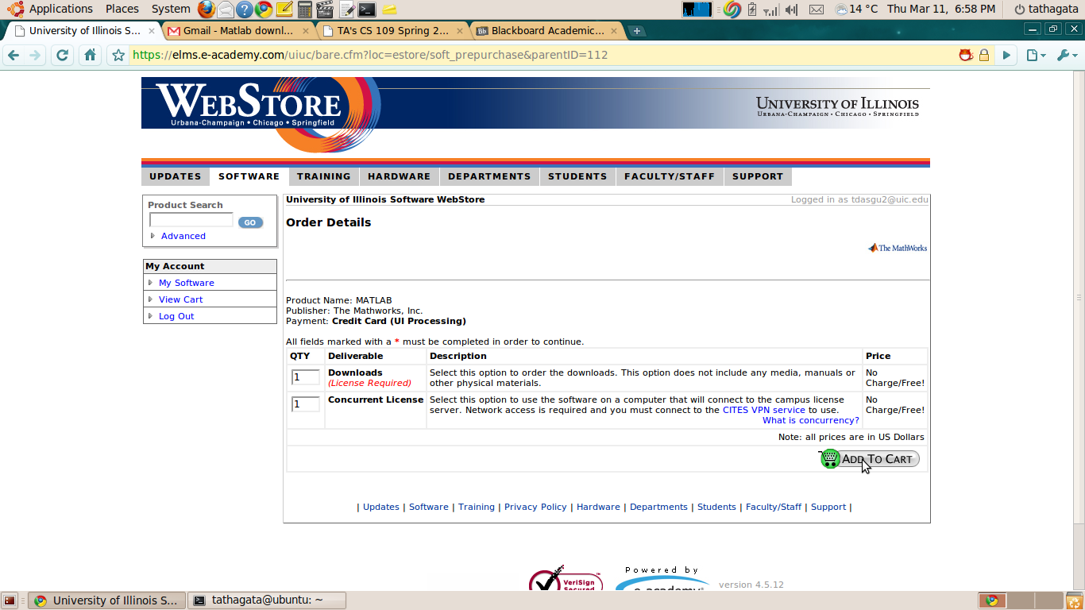Click the Add To Cart button
The height and width of the screenshot is (610, 1085).
click(x=870, y=459)
